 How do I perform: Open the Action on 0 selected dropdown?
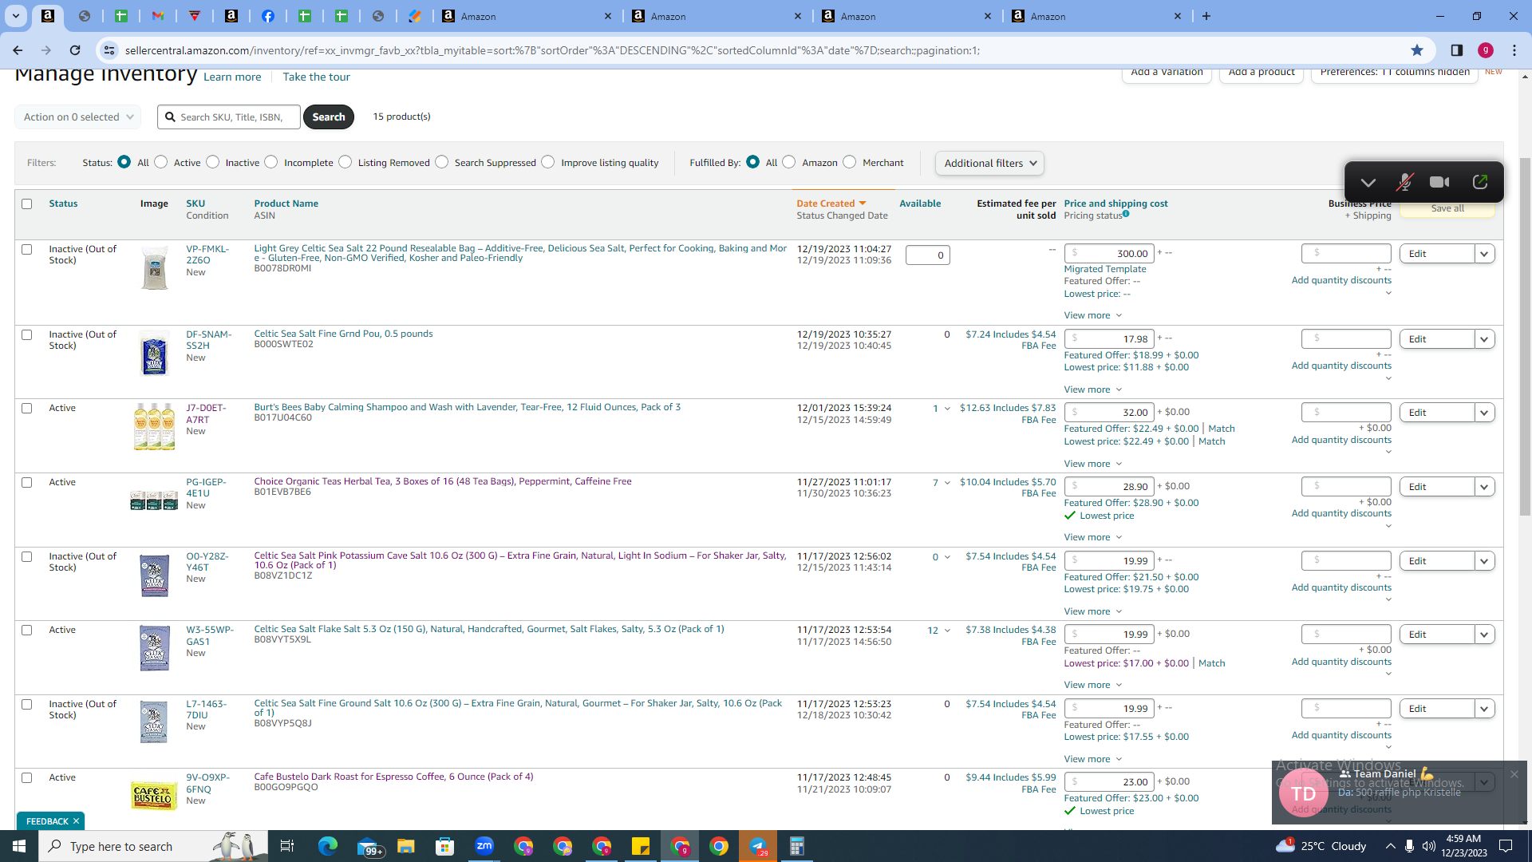tap(77, 117)
